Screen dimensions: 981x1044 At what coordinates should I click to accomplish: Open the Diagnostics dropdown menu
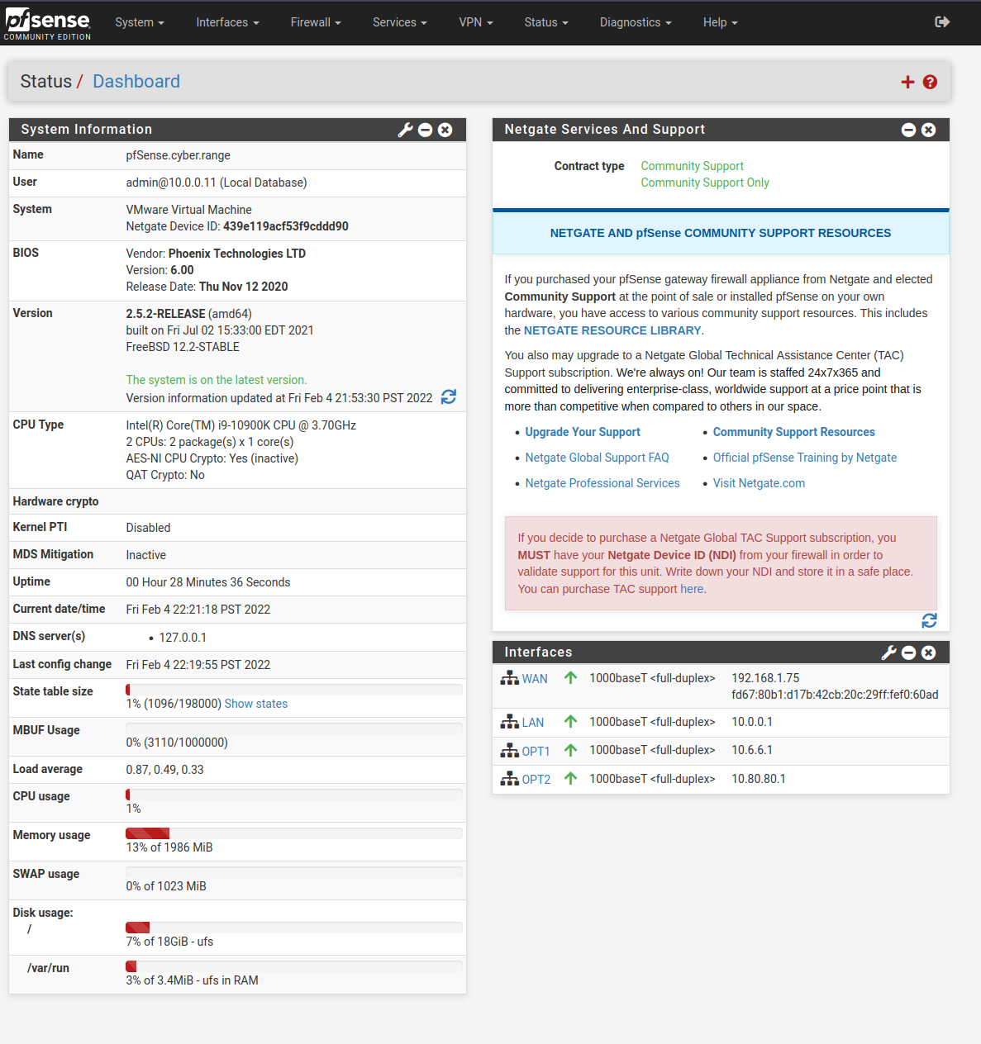point(635,22)
